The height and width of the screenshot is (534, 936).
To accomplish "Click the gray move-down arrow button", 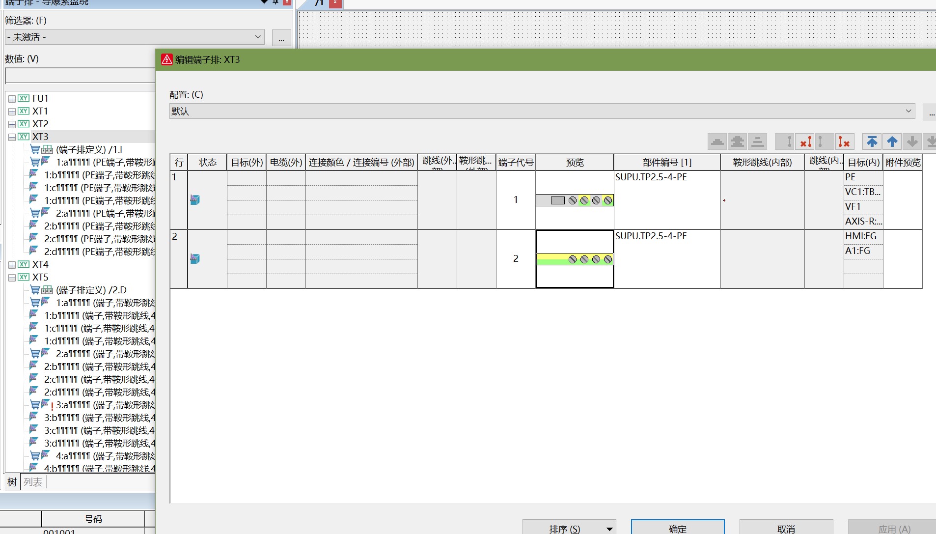I will 912,142.
